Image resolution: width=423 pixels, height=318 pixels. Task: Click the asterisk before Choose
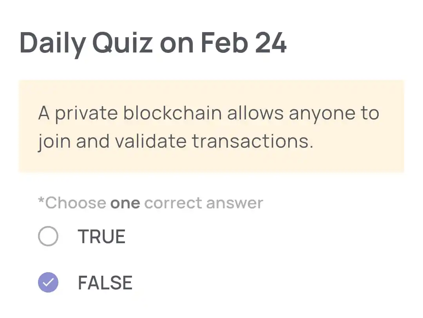click(x=41, y=200)
